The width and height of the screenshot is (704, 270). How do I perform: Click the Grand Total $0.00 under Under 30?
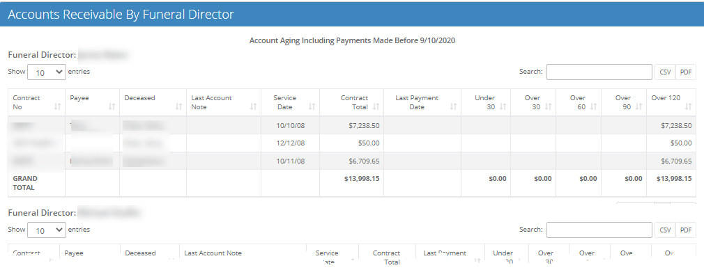pos(498,179)
